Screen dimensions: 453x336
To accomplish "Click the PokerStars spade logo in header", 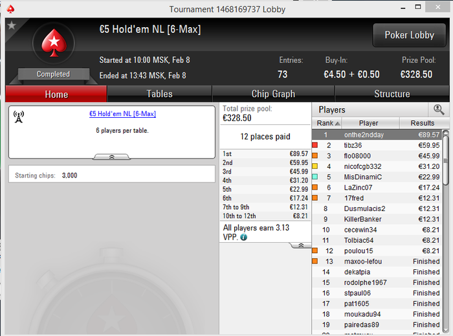I will (54, 43).
